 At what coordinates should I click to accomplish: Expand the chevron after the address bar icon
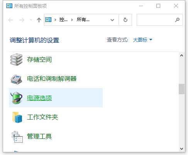(x=55, y=20)
